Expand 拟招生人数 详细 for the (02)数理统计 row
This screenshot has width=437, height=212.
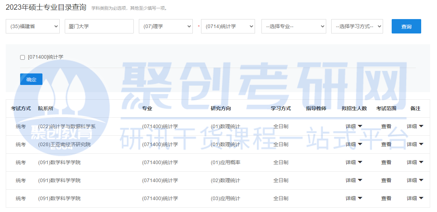click(x=354, y=180)
